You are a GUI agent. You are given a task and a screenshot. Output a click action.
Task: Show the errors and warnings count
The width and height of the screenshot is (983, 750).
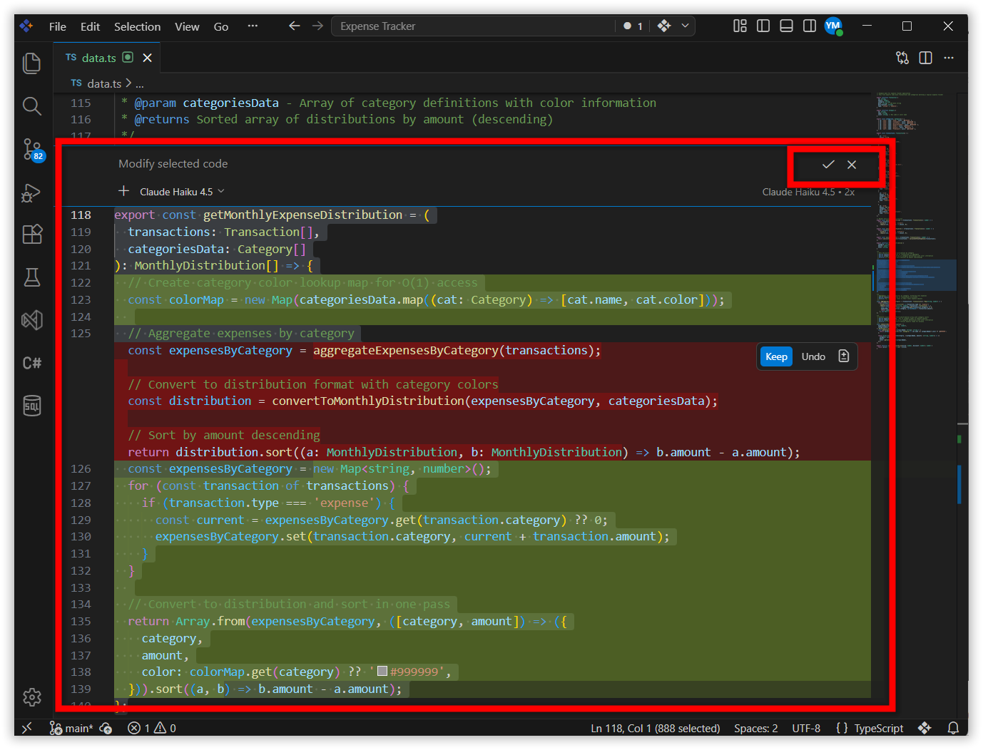tap(152, 728)
